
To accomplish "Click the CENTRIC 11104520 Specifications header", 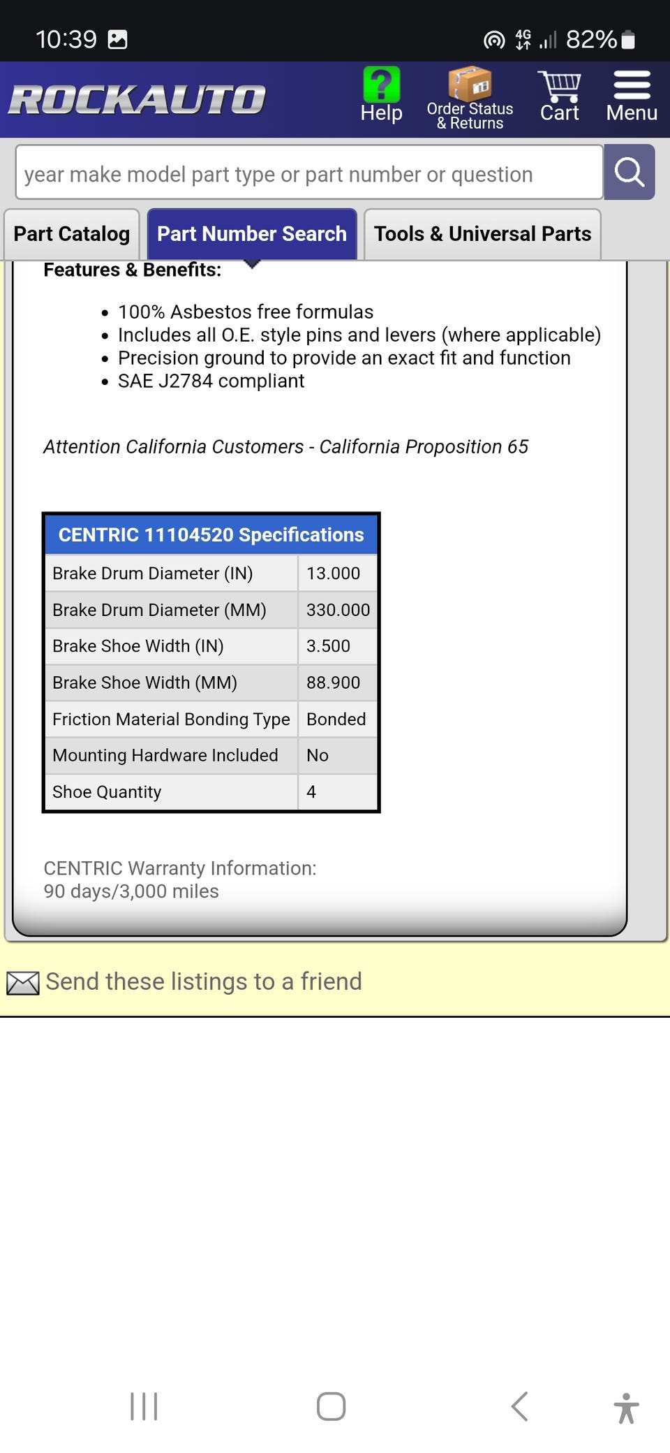I will tap(211, 535).
